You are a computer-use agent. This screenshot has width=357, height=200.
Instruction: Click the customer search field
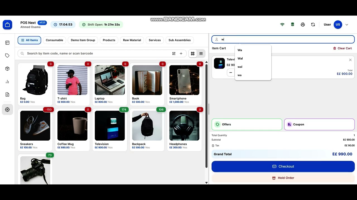point(283,39)
